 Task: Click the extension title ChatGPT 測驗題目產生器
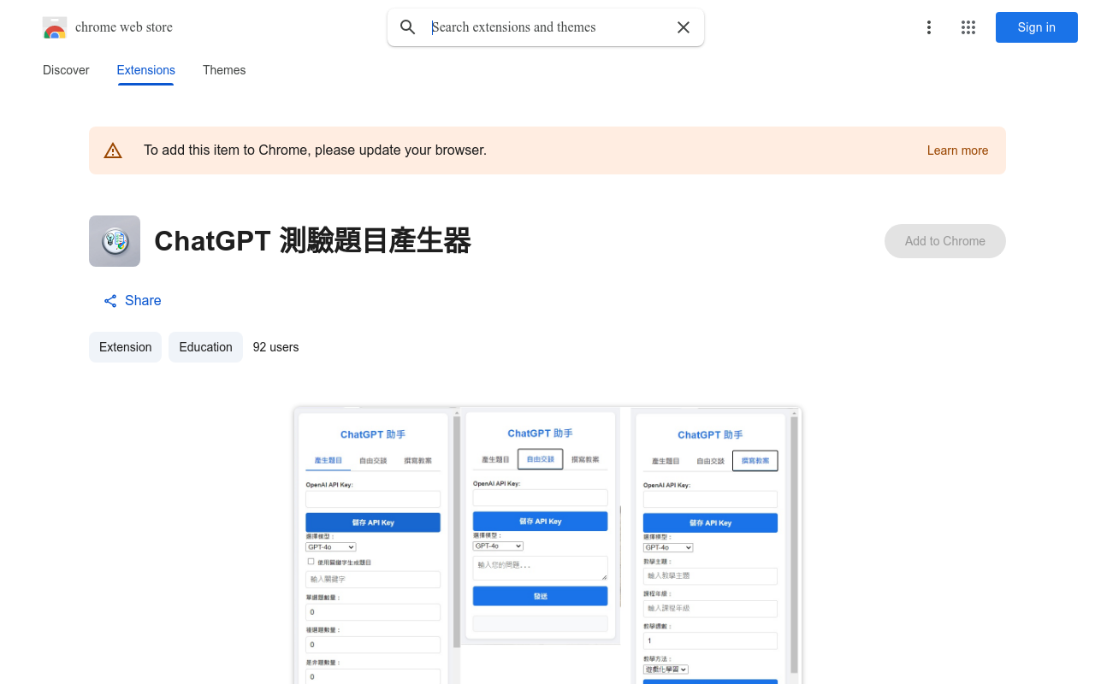313,241
